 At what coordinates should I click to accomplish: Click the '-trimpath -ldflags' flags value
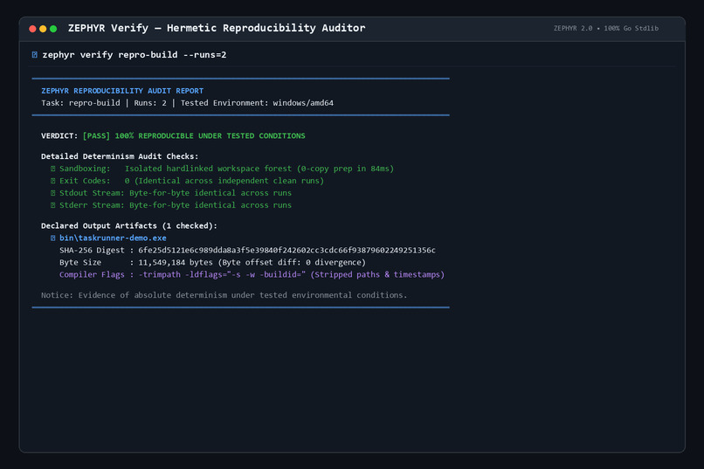pos(222,274)
